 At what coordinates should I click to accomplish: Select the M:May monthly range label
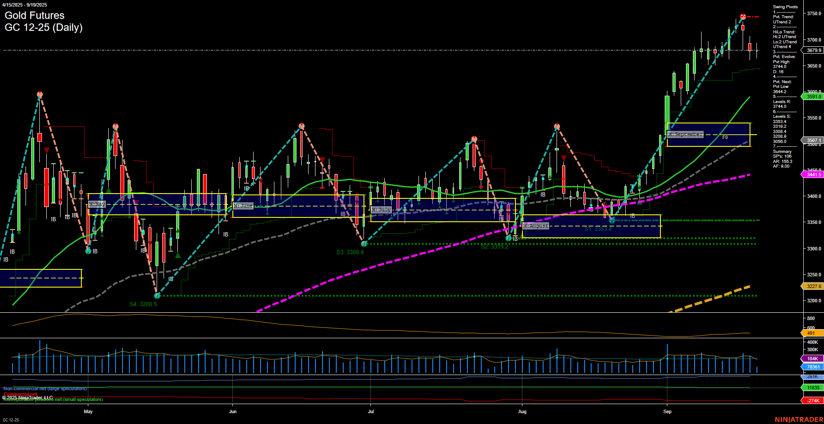pyautogui.click(x=97, y=204)
